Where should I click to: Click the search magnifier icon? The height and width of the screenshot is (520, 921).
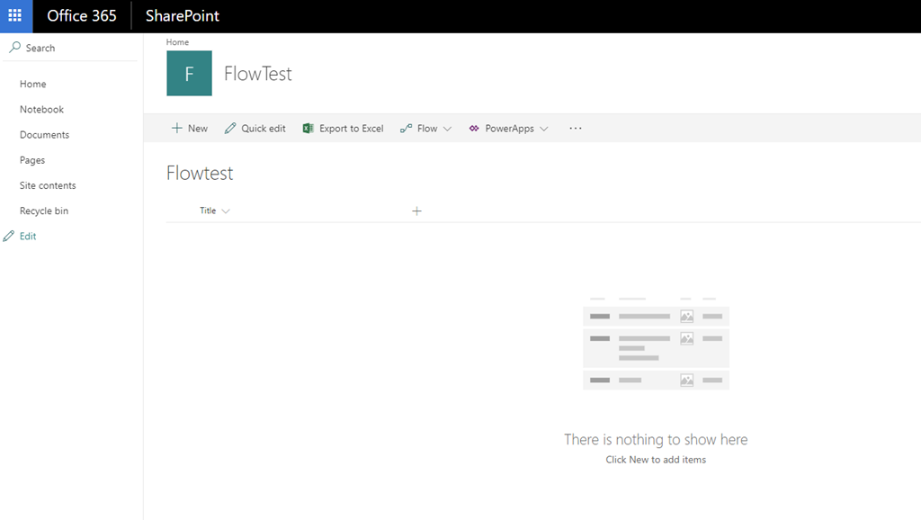(x=14, y=48)
